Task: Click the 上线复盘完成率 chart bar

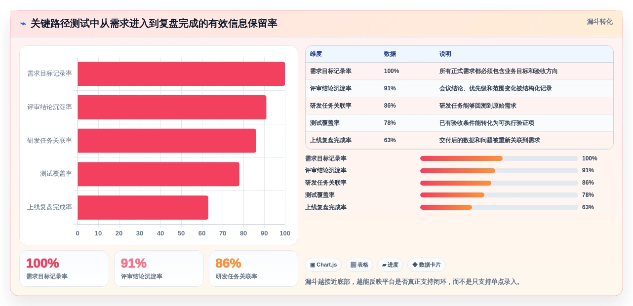Action: 143,207
